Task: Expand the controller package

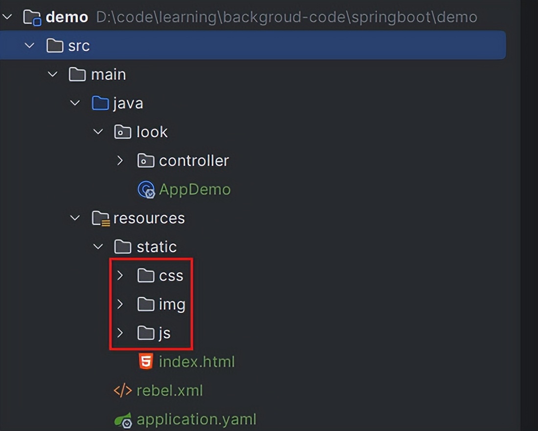Action: pos(120,160)
